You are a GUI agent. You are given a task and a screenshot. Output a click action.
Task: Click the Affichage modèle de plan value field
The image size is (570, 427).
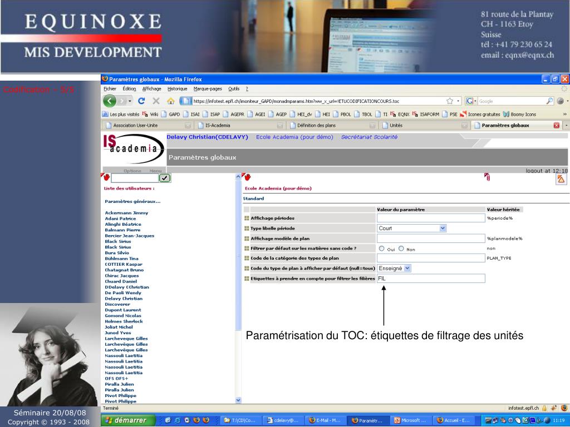431,239
